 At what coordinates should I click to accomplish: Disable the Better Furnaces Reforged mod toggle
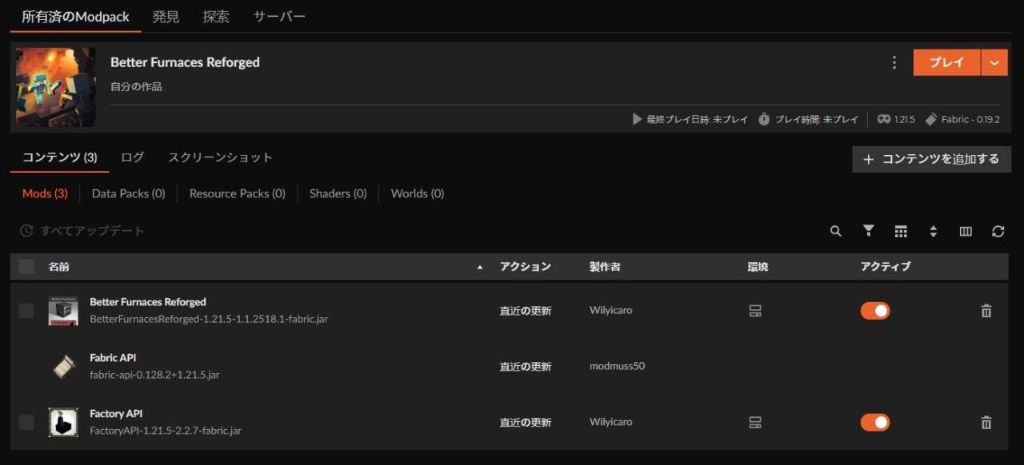pyautogui.click(x=874, y=310)
